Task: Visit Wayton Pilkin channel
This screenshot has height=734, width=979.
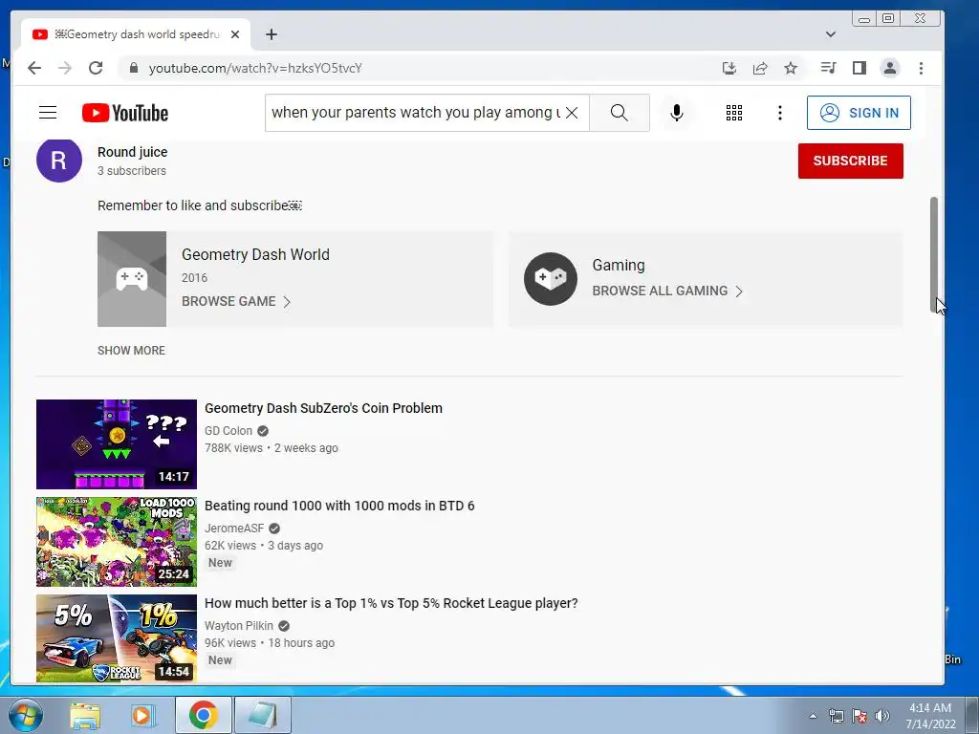Action: [238, 625]
